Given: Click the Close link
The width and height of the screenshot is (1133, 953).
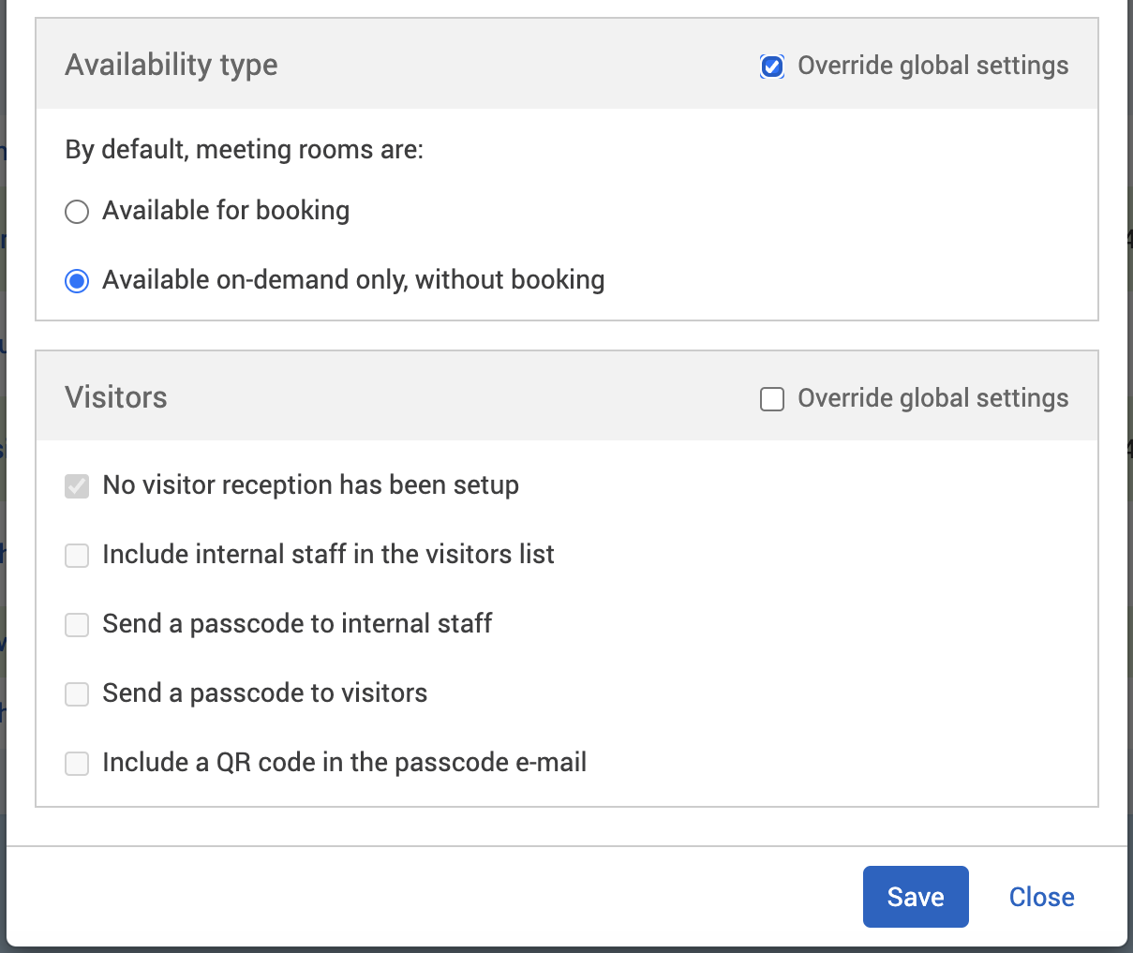Looking at the screenshot, I should pos(1041,897).
